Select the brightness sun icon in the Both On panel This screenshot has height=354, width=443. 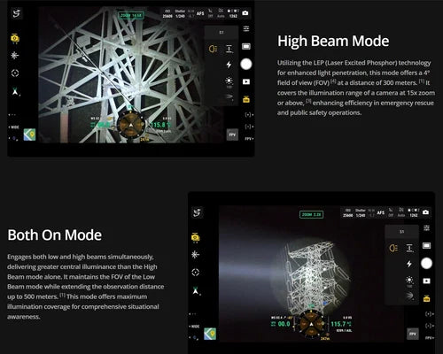(x=409, y=280)
